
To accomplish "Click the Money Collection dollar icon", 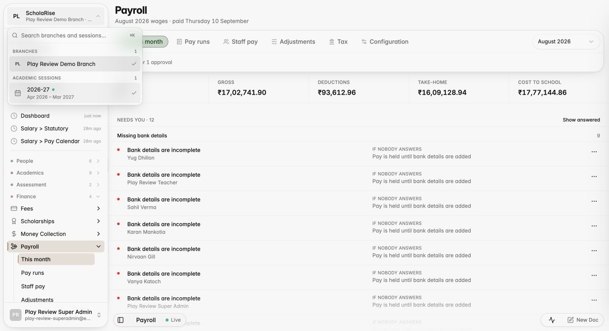I will click(14, 234).
